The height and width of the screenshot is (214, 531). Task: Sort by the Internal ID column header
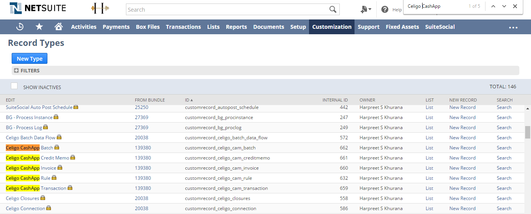point(335,100)
